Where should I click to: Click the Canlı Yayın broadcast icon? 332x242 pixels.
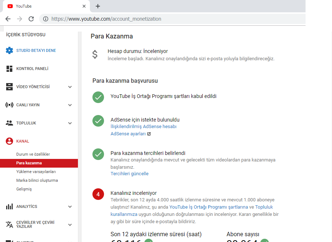coord(9,105)
